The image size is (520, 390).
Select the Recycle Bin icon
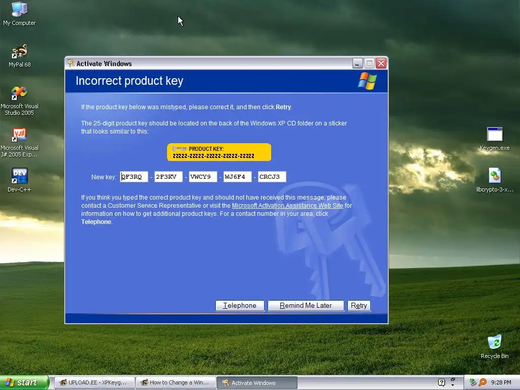point(495,346)
